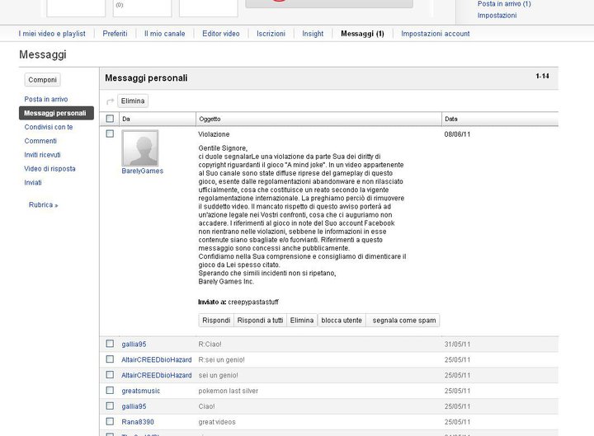Toggle the select-all checkbox in header

[x=110, y=119]
